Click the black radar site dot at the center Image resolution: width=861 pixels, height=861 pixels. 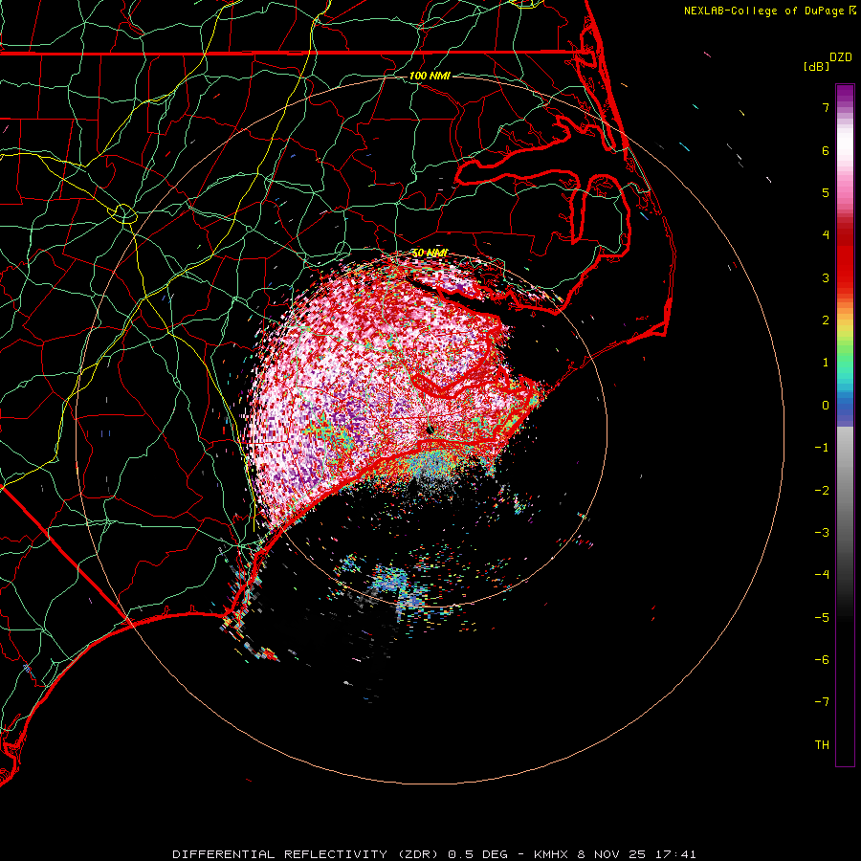430,430
